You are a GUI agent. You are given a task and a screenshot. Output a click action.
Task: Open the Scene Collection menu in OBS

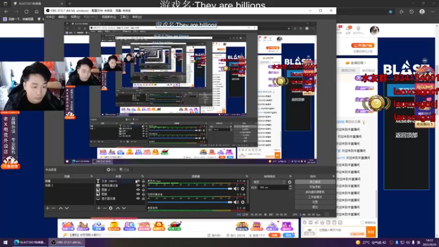pos(109,17)
